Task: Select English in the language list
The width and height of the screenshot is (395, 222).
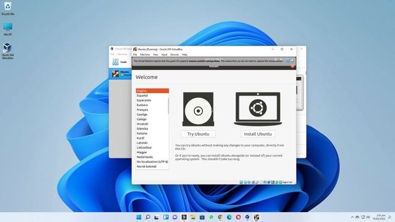Action: (x=152, y=91)
